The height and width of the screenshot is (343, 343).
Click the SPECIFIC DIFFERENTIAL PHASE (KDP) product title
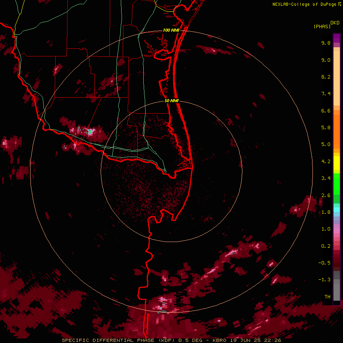coord(119,340)
